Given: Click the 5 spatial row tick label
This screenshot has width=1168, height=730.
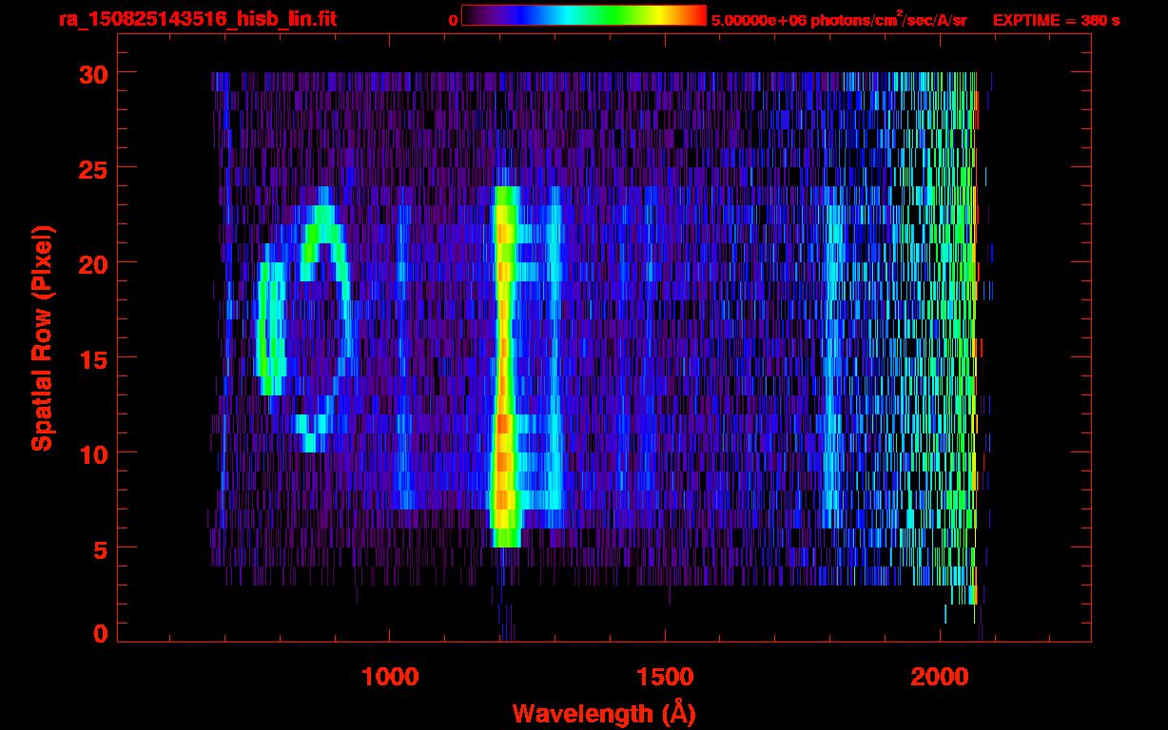Looking at the screenshot, I should pyautogui.click(x=100, y=548).
